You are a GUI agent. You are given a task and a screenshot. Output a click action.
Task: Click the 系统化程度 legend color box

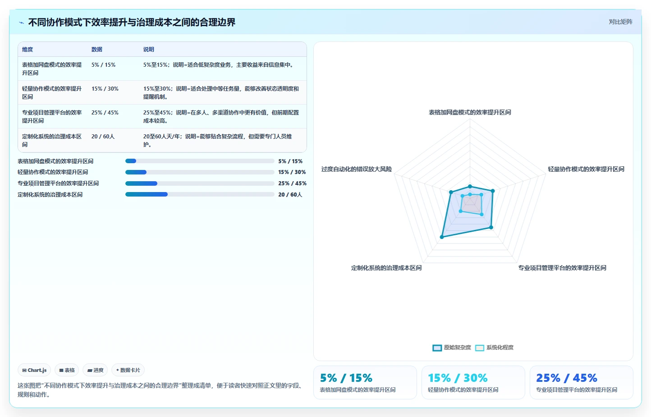pos(480,348)
